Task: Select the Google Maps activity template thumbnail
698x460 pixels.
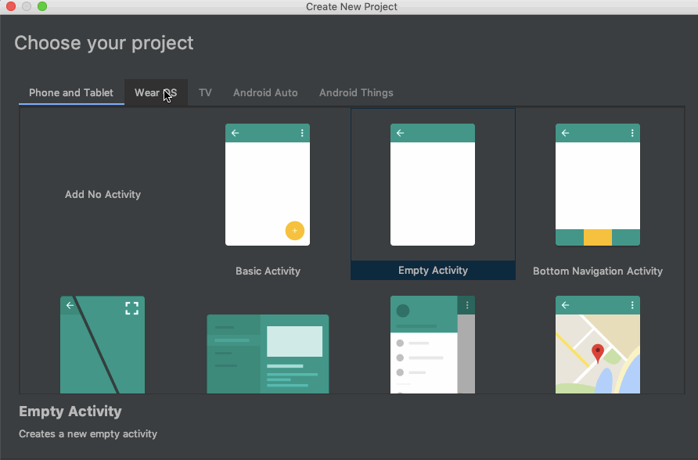Action: coord(598,345)
